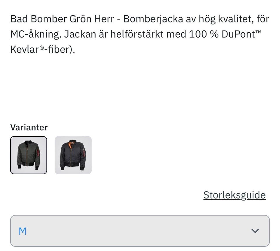This screenshot has width=280, height=251.
Task: Select the black bomber jacket variant thumbnail
Action: (73, 155)
